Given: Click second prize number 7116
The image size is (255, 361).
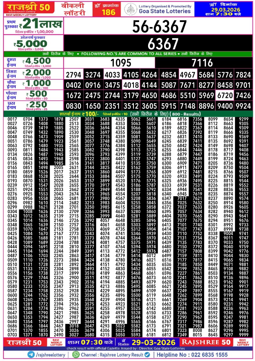Looking at the screenshot, I should (x=202, y=63).
